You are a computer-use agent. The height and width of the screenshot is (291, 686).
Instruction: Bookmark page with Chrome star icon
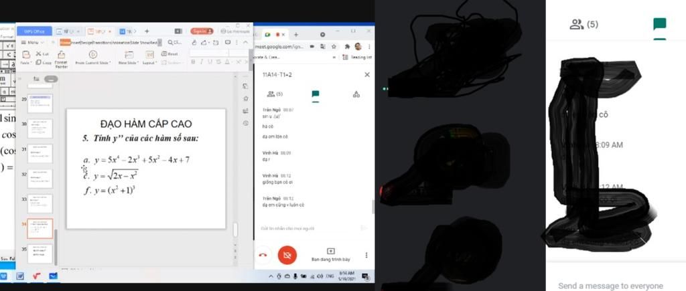pos(334,46)
